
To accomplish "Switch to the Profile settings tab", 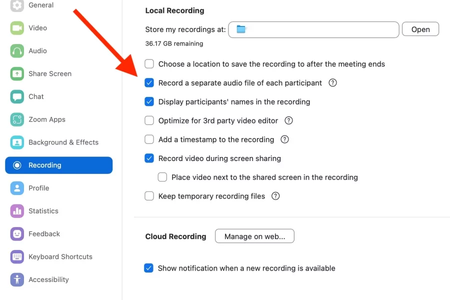I will (x=17, y=188).
